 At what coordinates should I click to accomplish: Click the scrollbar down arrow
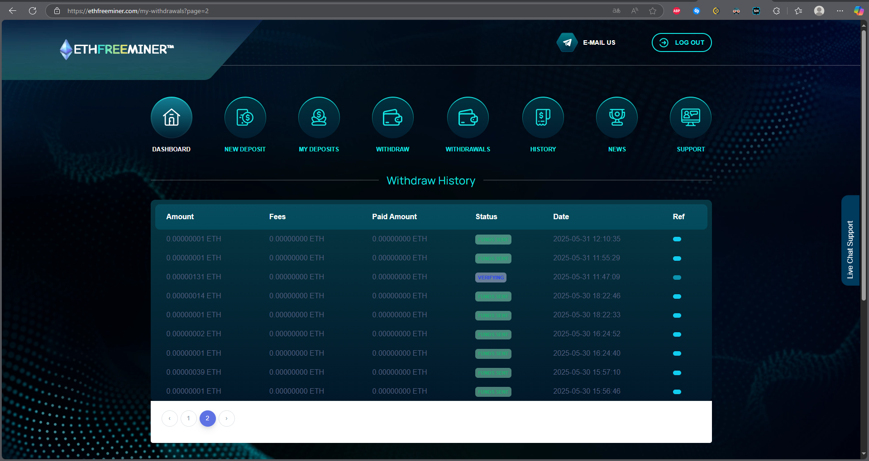(x=864, y=454)
